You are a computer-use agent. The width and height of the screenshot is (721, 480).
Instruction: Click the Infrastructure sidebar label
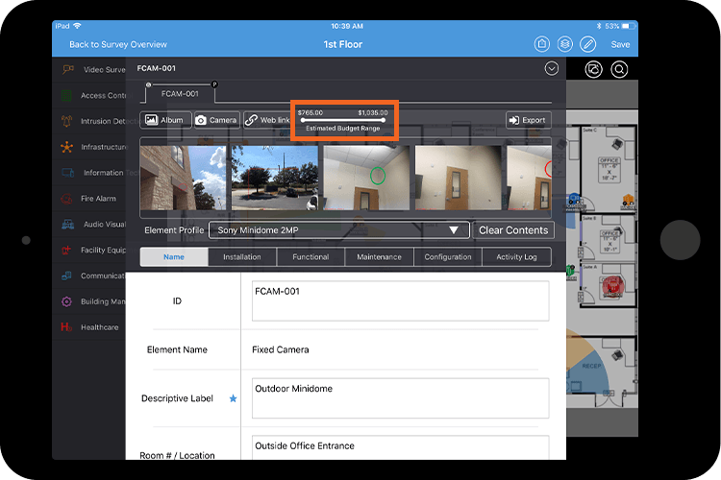click(x=104, y=147)
